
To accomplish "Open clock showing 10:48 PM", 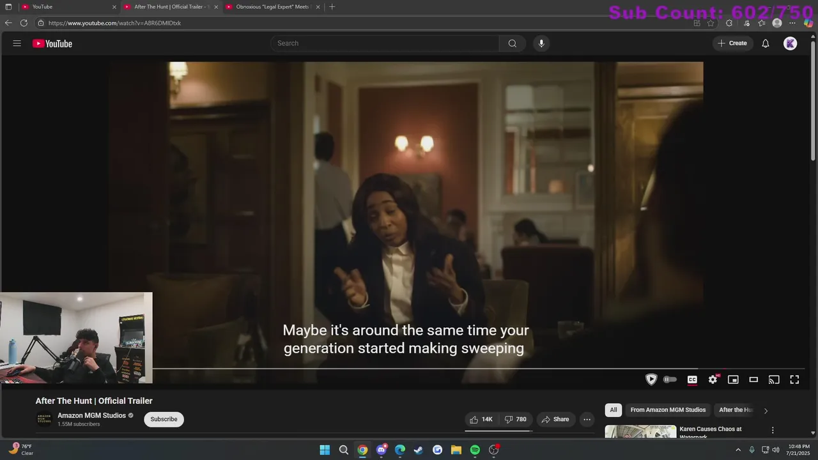I will coord(799,450).
